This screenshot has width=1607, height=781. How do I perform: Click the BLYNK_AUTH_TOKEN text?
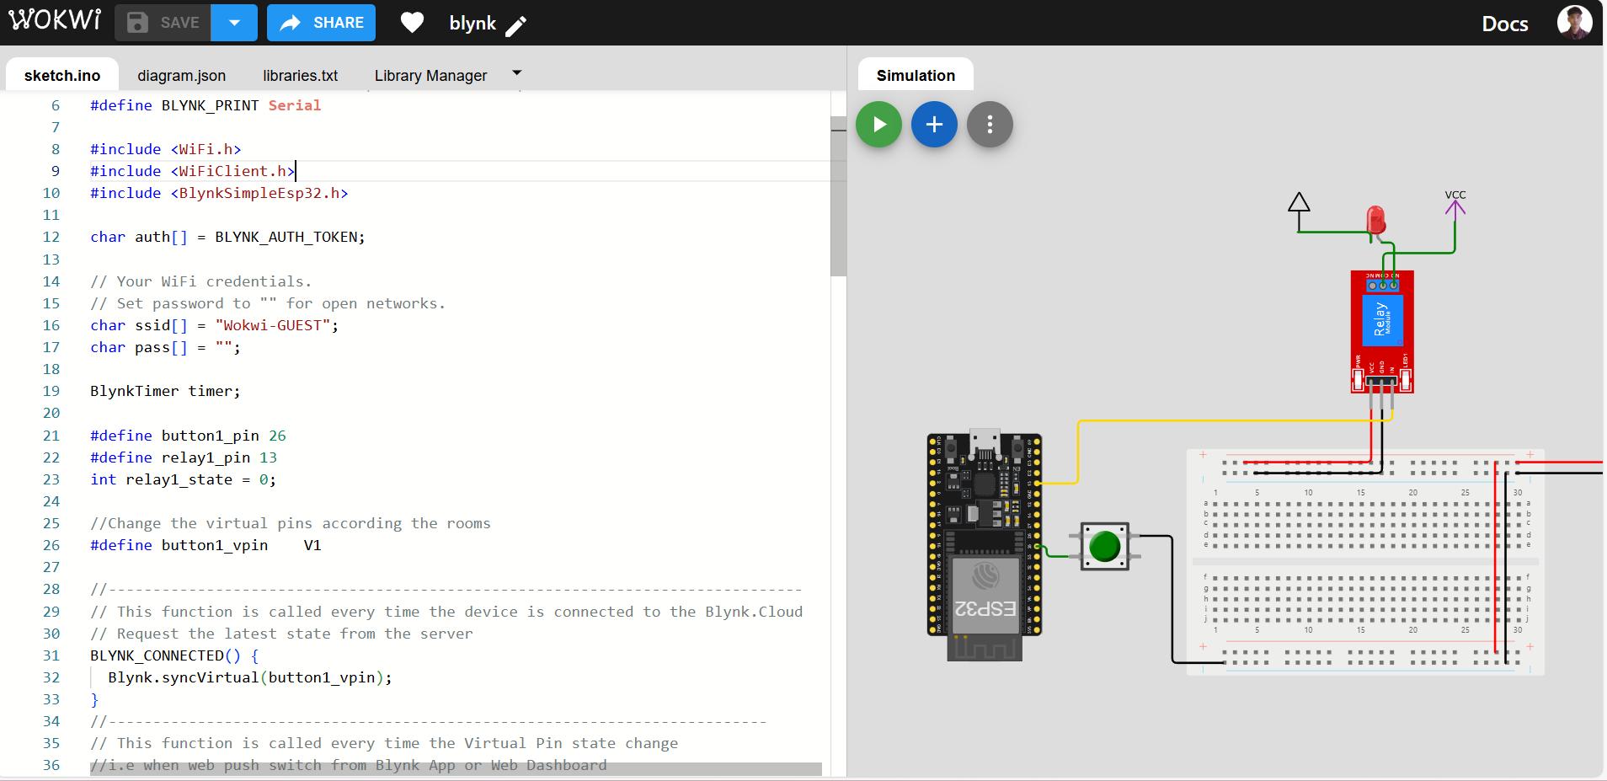tap(286, 237)
